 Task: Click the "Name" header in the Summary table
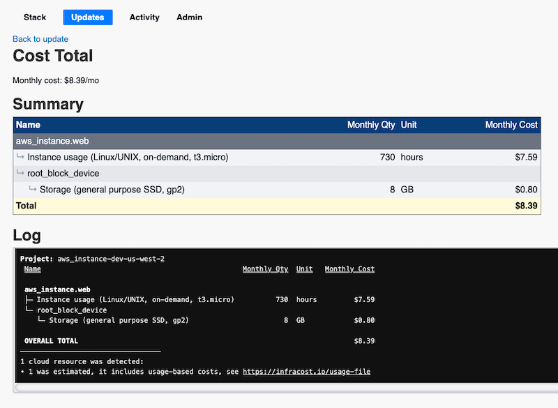click(28, 125)
